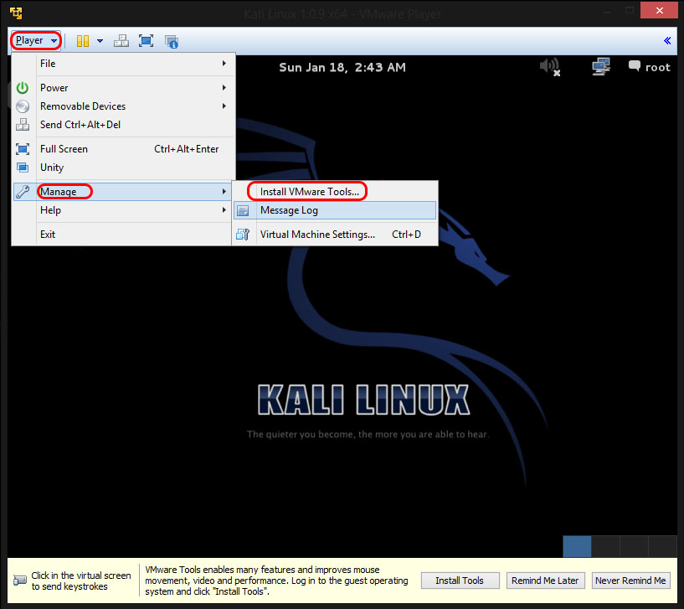Click the green Power icon in menu

(23, 88)
